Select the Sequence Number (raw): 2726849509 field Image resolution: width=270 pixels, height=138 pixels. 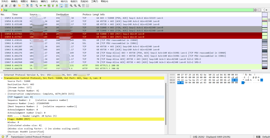coord(28,103)
